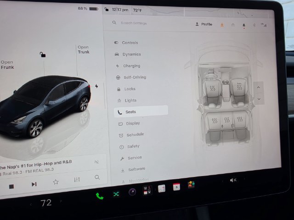The height and width of the screenshot is (220, 294).
Task: Open the Phone app
Action: (x=100, y=196)
